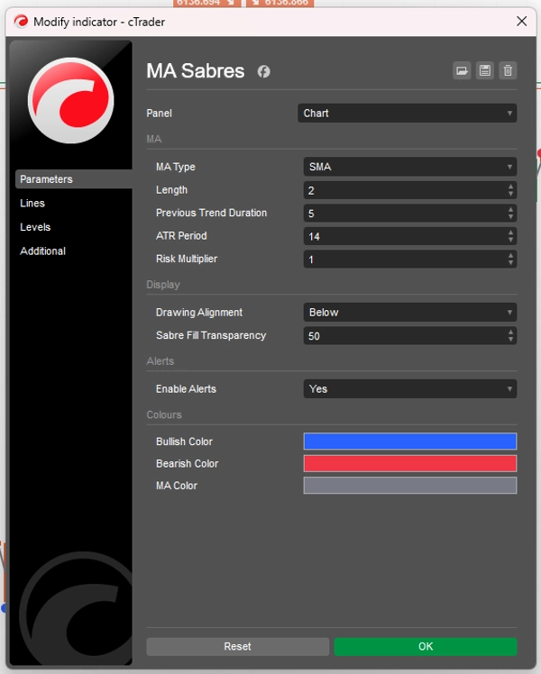Viewport: 541px width, 674px height.
Task: Click the green OK button
Action: [426, 646]
